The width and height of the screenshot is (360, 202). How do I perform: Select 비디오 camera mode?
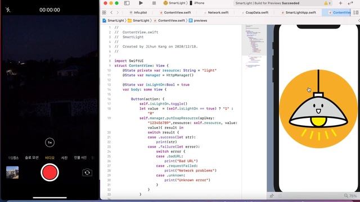[49, 158]
